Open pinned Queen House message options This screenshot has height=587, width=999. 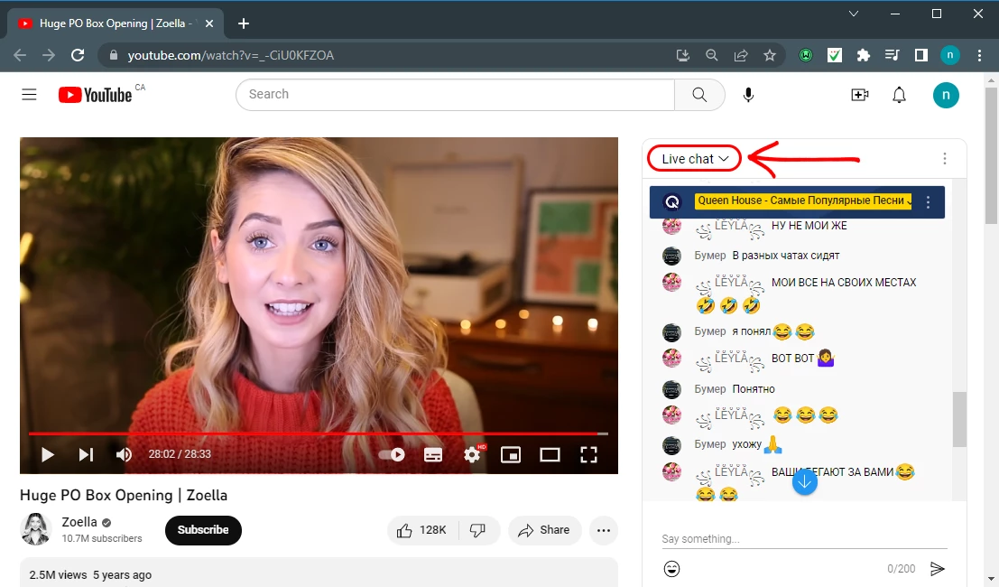928,202
